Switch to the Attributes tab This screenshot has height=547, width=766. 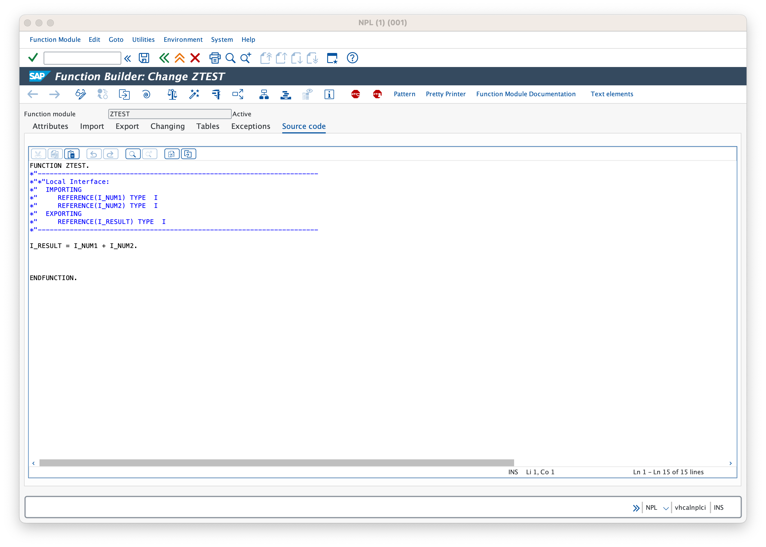tap(50, 126)
